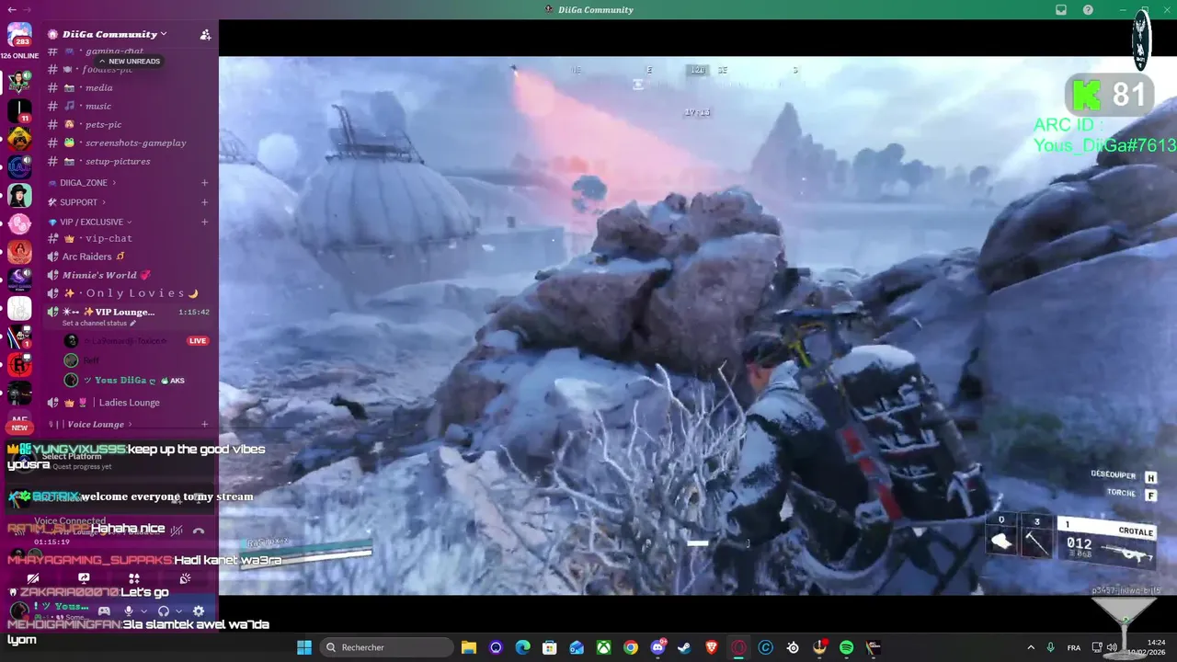This screenshot has height=662, width=1177.
Task: Add a channel to DIIGA_ZONE category
Action: [x=204, y=183]
